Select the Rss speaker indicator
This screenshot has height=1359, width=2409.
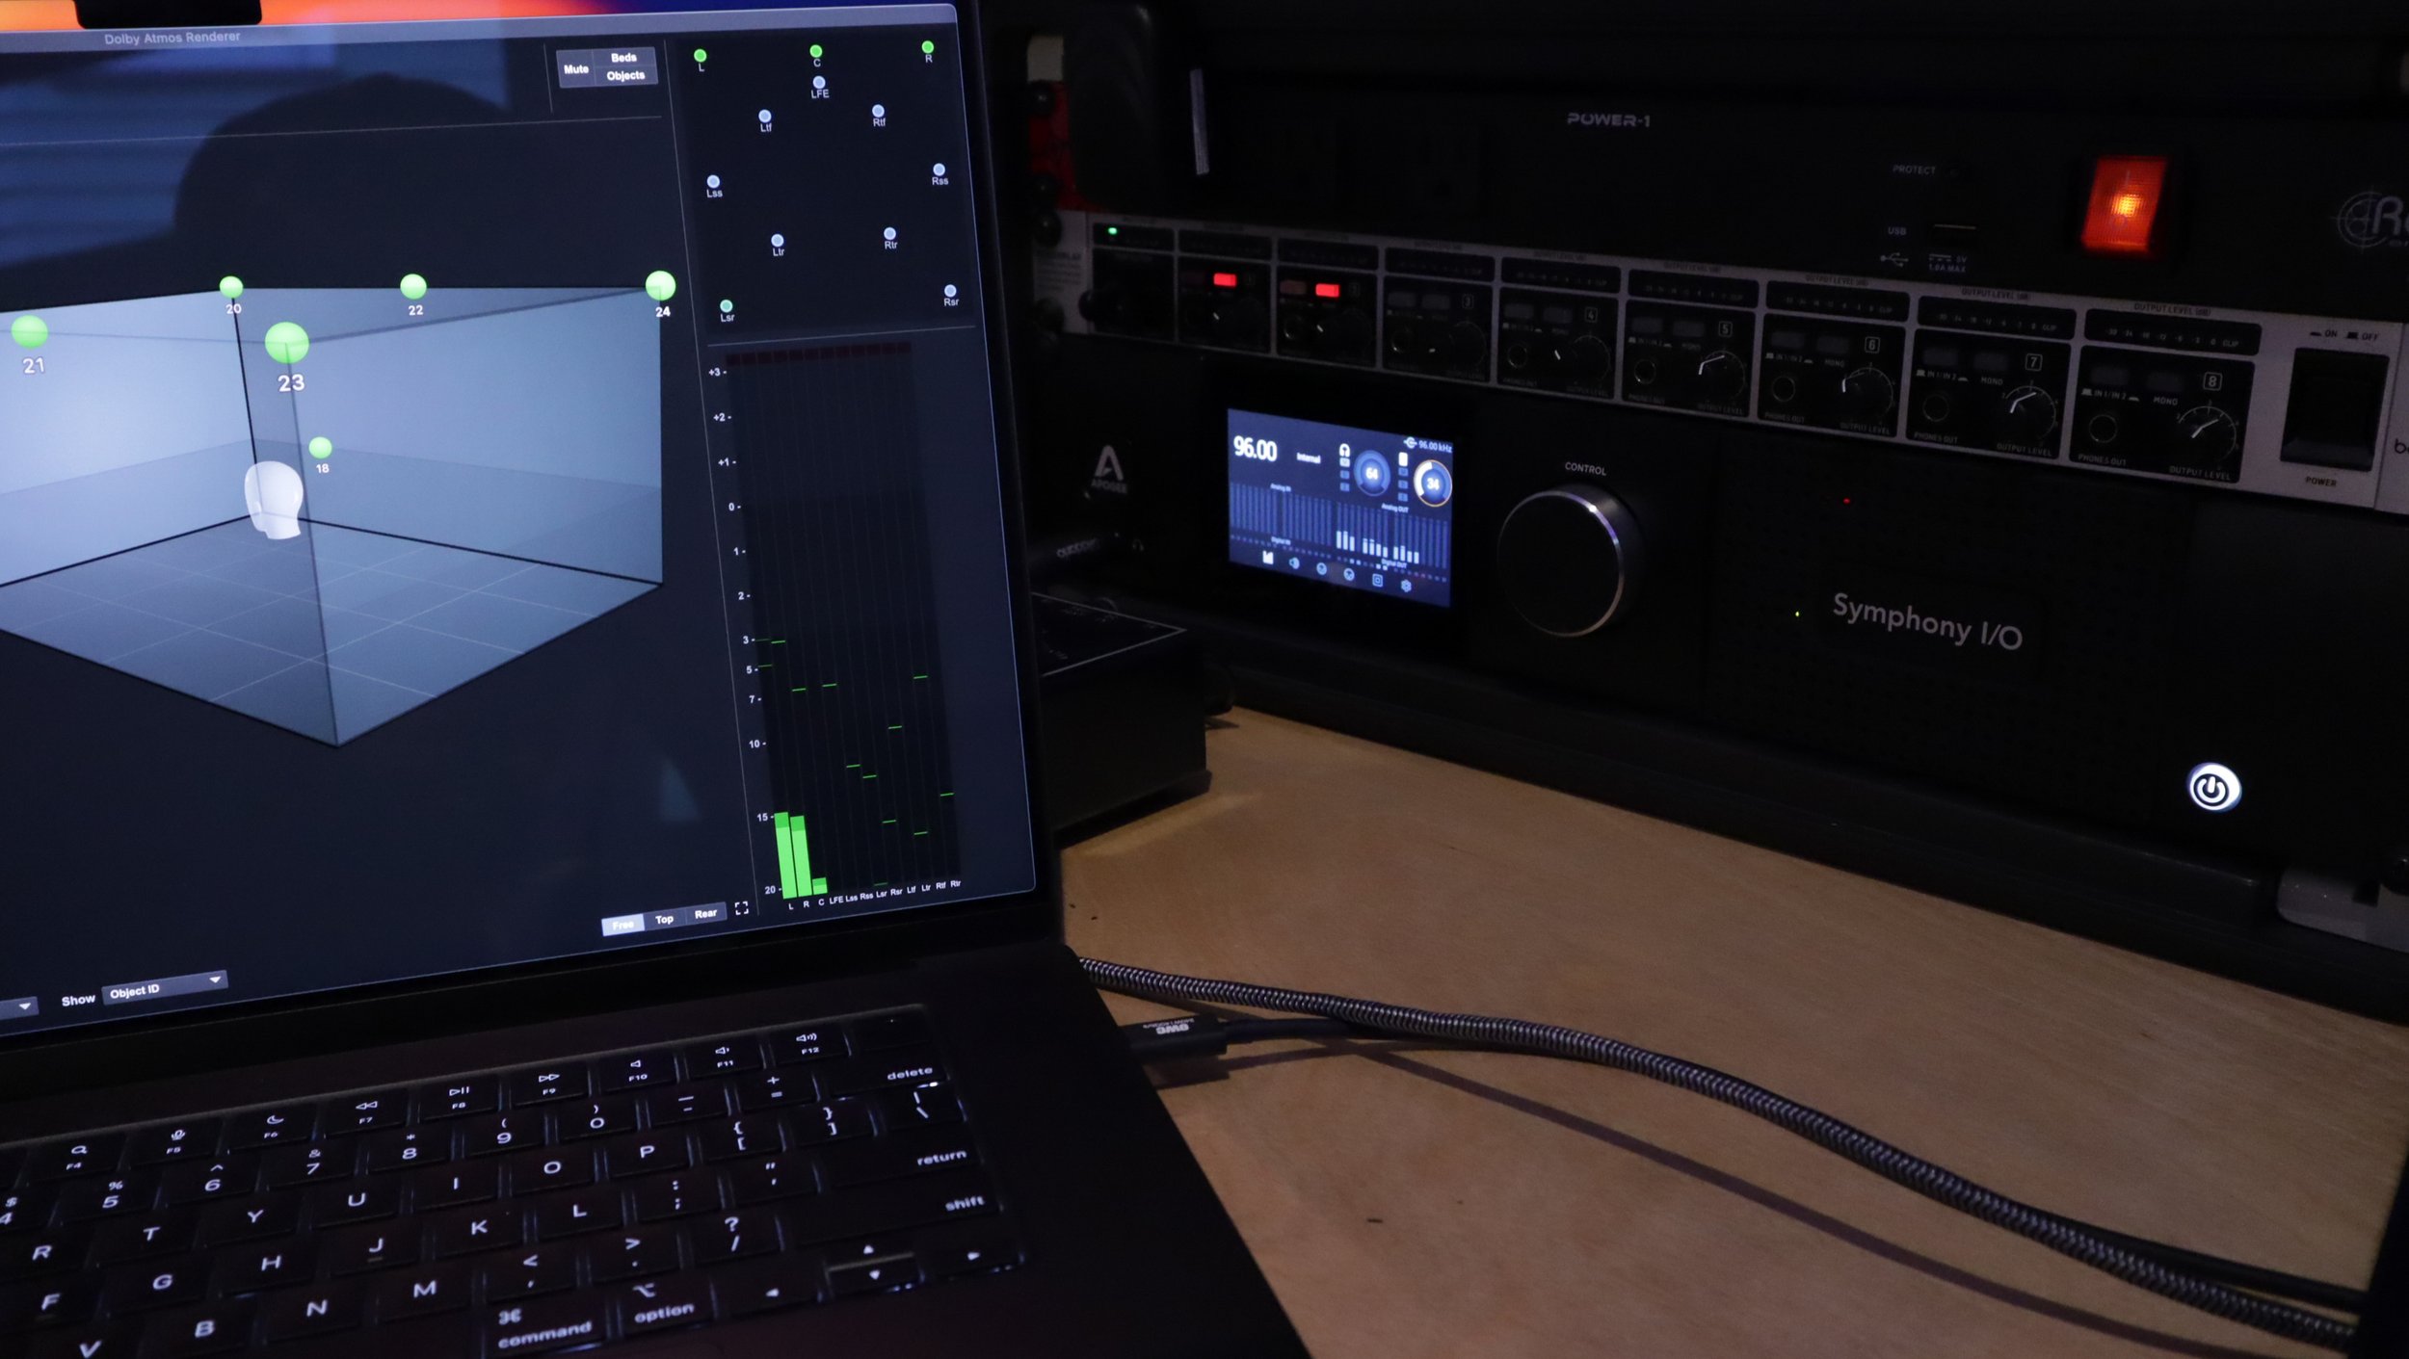(x=939, y=170)
